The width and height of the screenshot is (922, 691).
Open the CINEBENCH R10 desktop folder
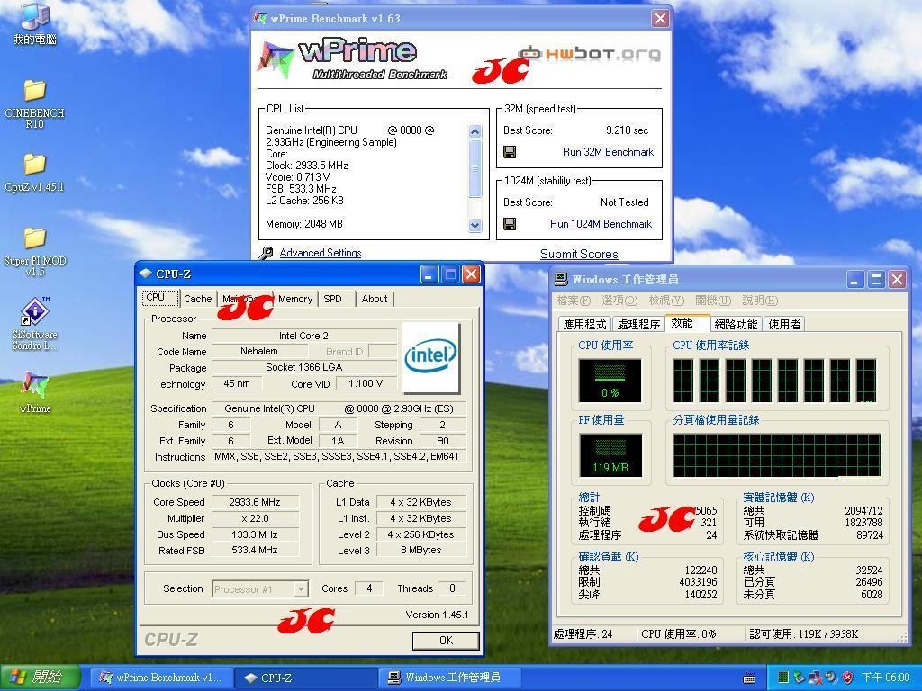pos(34,91)
